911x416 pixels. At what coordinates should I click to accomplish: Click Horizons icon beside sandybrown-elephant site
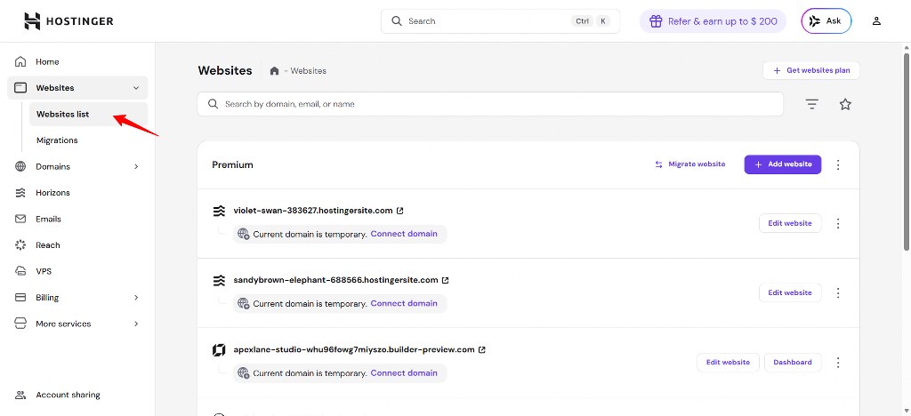[x=219, y=281]
